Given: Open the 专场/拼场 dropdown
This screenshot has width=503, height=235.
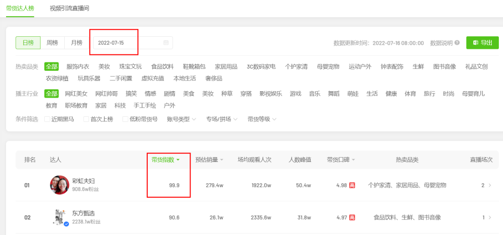Looking at the screenshot, I should (222, 119).
